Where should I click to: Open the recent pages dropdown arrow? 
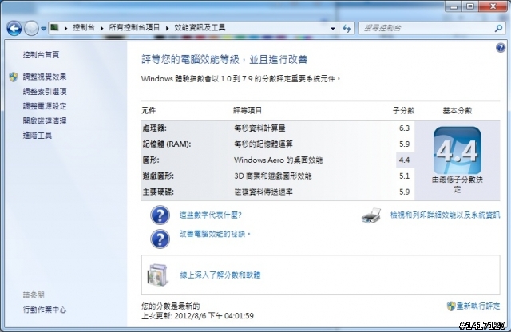point(43,29)
